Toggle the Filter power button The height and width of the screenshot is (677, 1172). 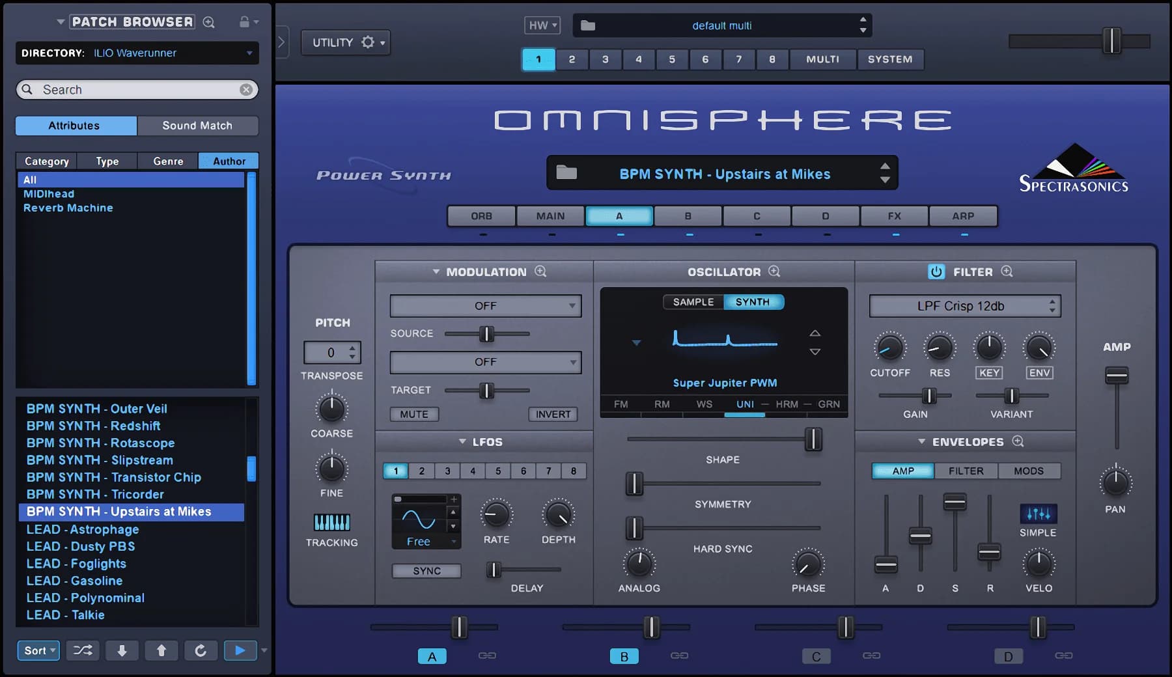pyautogui.click(x=936, y=271)
